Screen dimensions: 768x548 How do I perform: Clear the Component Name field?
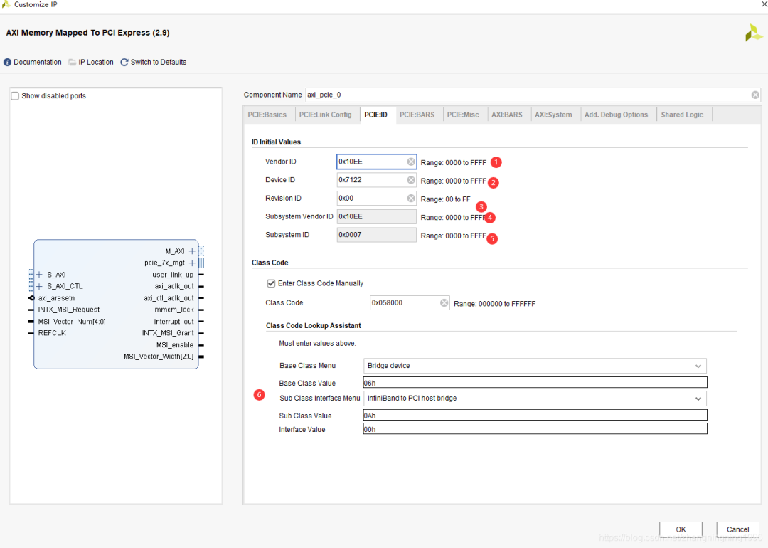[x=755, y=95]
